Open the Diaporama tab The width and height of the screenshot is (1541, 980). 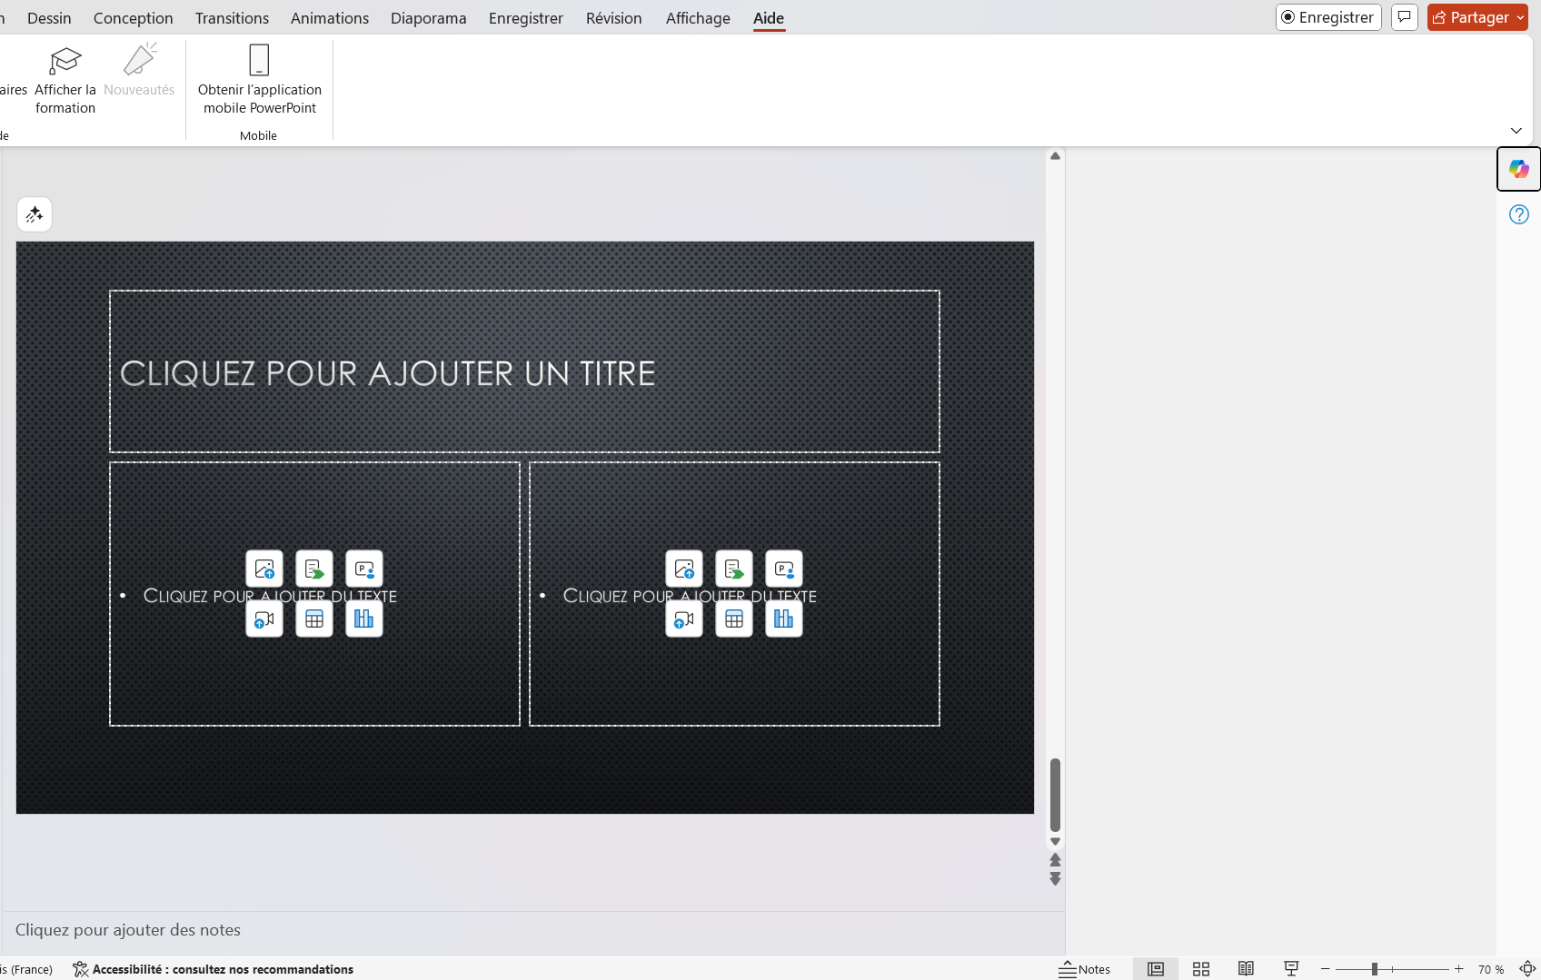click(x=429, y=18)
